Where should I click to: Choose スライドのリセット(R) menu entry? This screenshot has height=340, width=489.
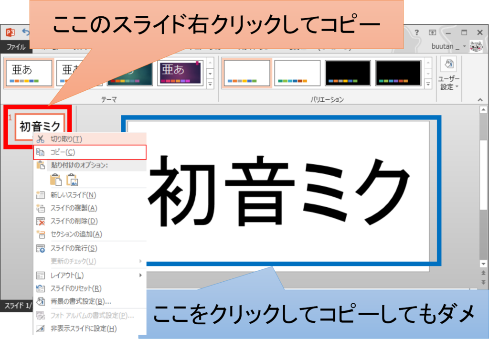click(89, 288)
